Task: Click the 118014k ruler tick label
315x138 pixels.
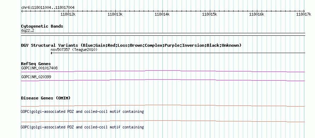Action: point(162,14)
